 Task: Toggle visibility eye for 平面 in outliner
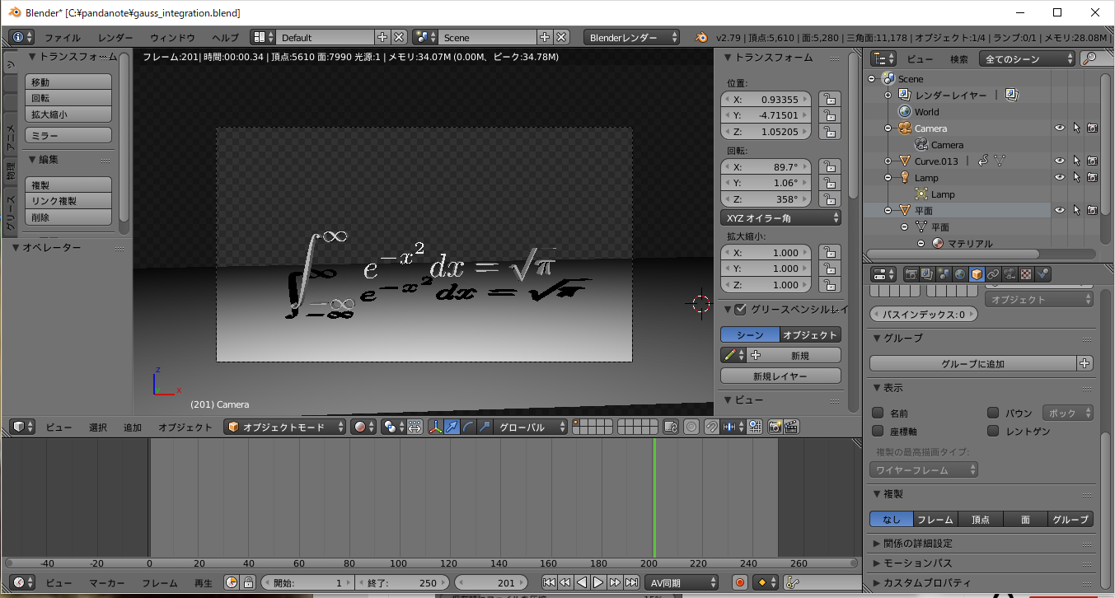pos(1060,211)
